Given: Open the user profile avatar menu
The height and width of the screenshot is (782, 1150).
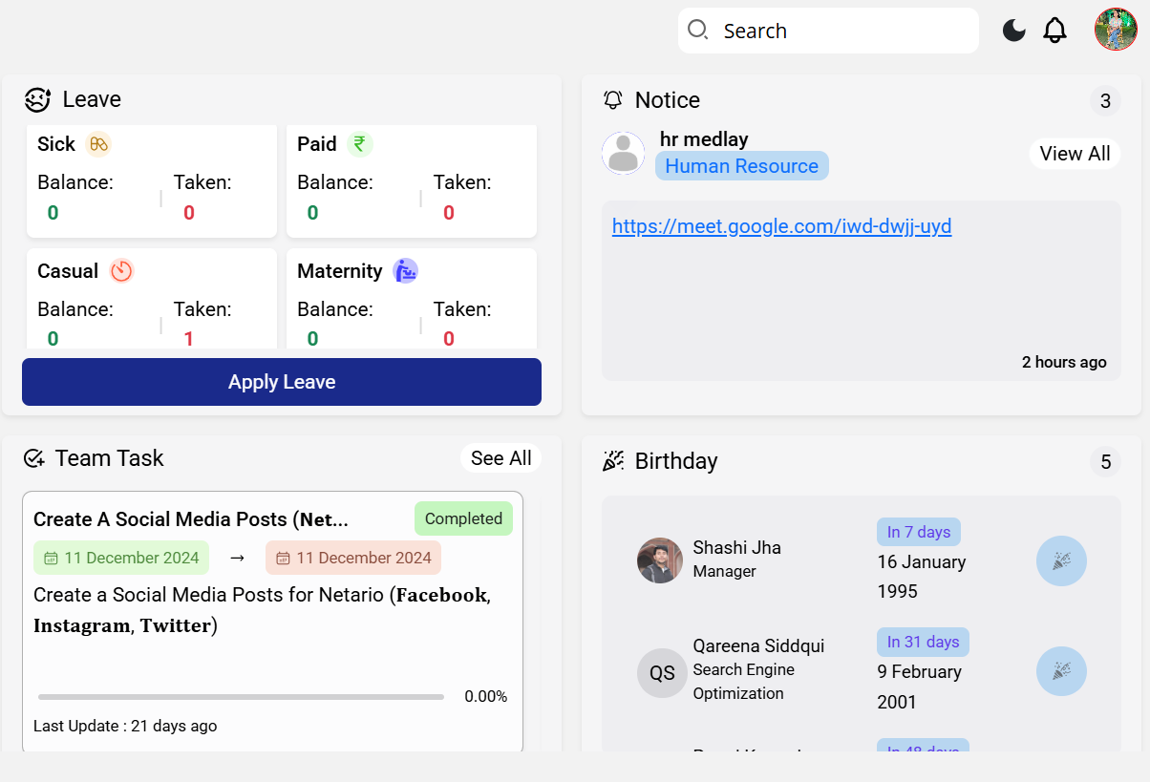Looking at the screenshot, I should [1116, 30].
